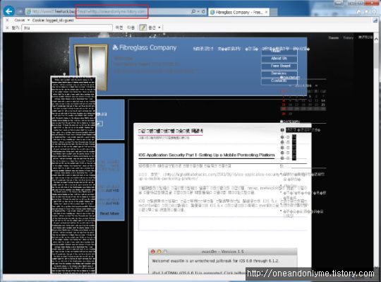Open the browser Tools gear menu

point(373,11)
